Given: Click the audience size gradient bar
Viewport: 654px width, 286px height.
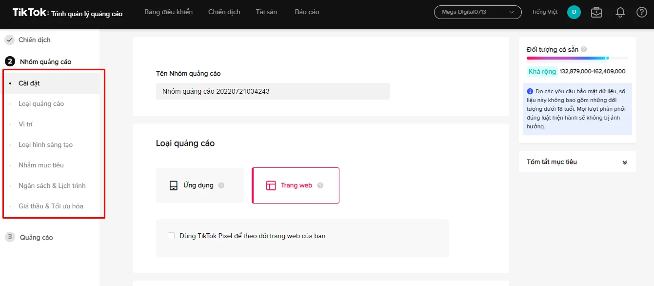Looking at the screenshot, I should click(x=577, y=58).
